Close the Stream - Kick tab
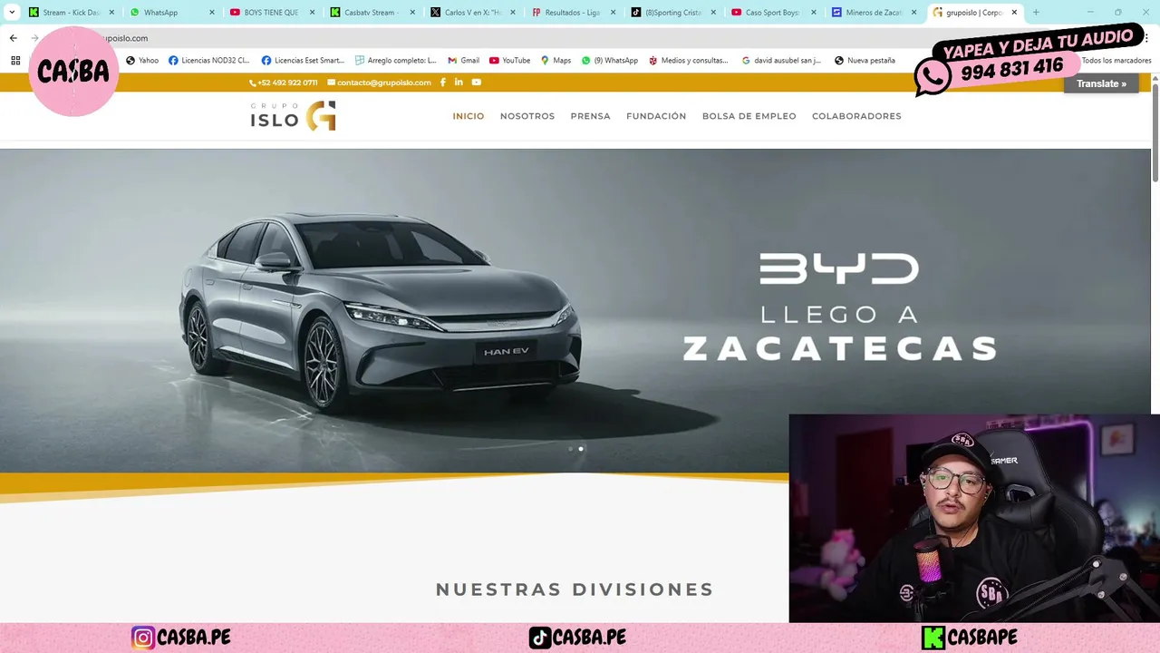Screen dimensions: 1160x653 click(x=111, y=13)
